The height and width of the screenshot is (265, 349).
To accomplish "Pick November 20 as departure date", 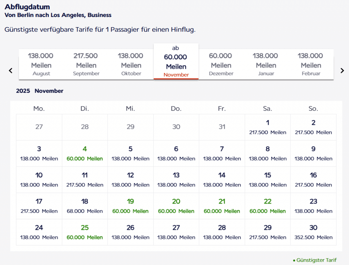I will (x=176, y=206).
